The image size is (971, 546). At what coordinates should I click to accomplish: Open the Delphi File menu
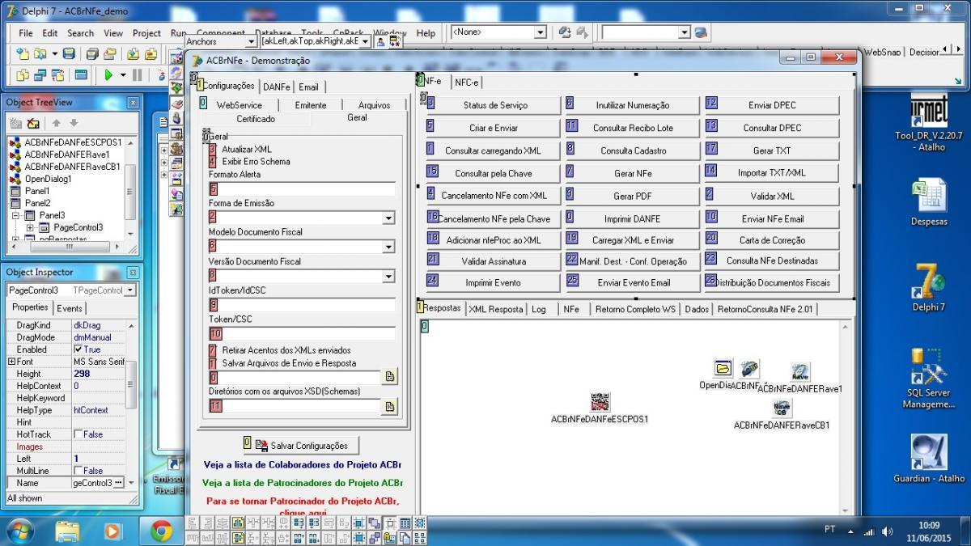(x=26, y=33)
